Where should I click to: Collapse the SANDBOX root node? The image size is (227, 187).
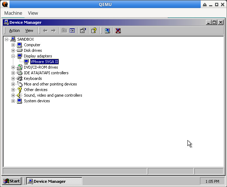point(7,39)
